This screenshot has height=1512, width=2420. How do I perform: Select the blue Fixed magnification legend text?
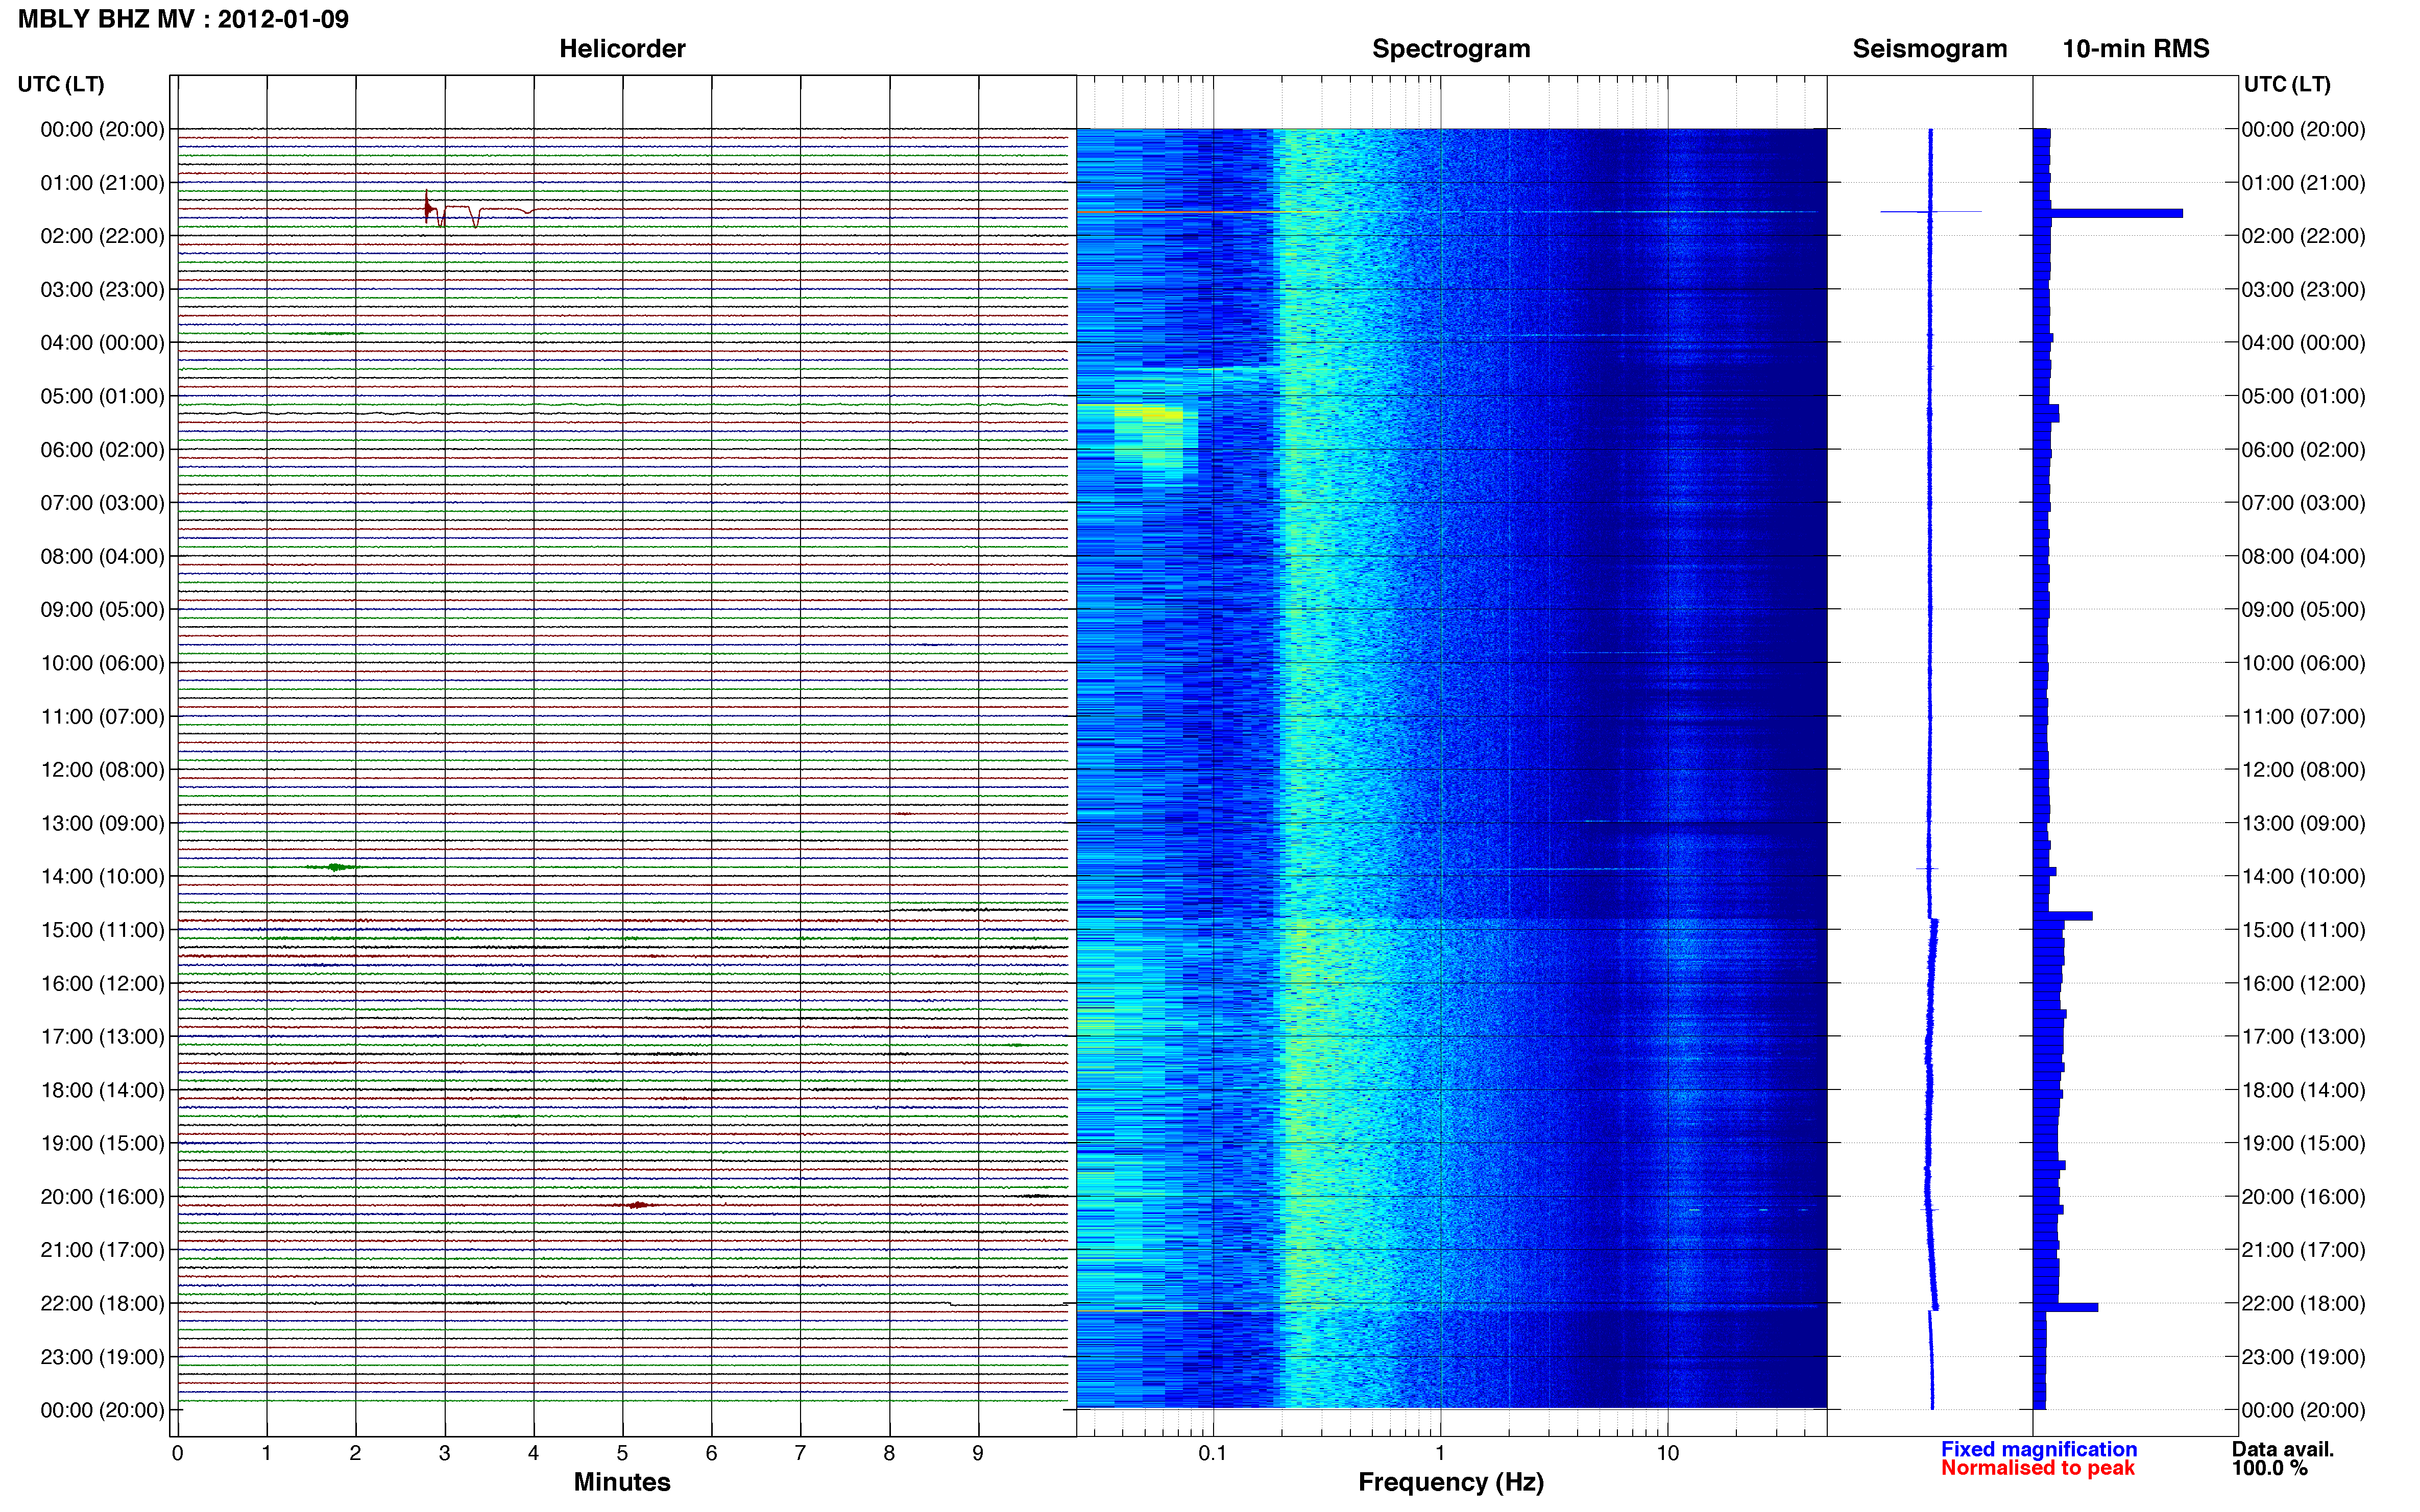(x=2038, y=1449)
